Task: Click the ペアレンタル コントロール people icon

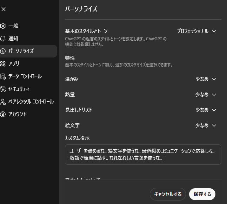Action: [3, 102]
